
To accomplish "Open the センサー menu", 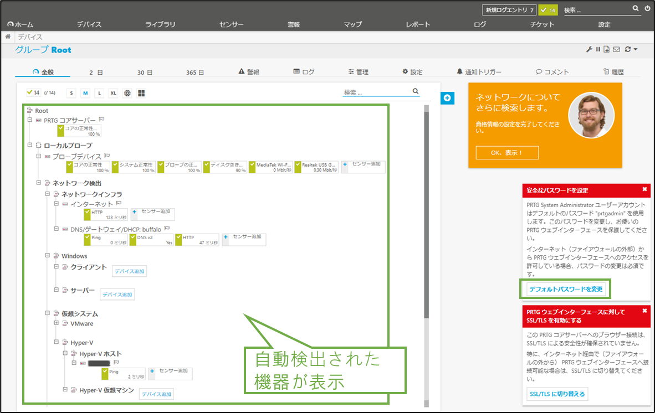I will [231, 24].
